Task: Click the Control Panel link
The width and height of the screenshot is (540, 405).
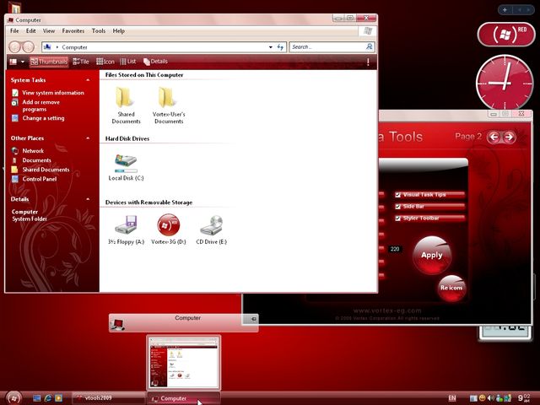Action: coord(39,179)
